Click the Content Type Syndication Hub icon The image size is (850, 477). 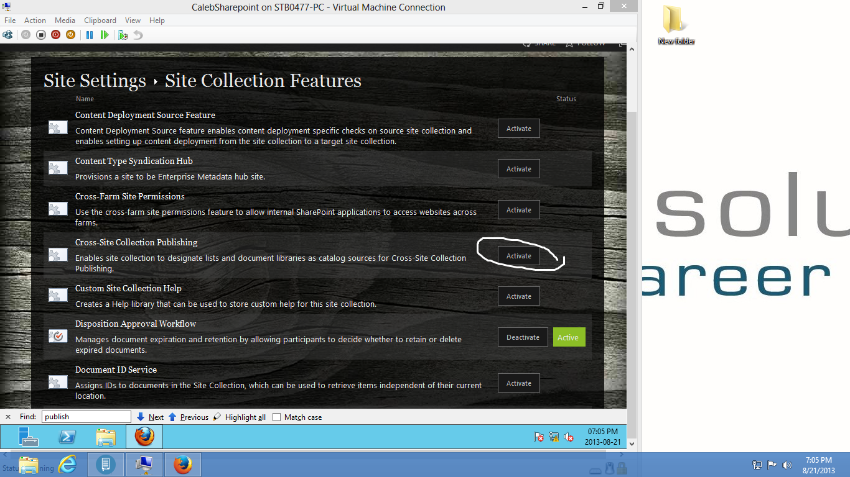[x=58, y=168]
